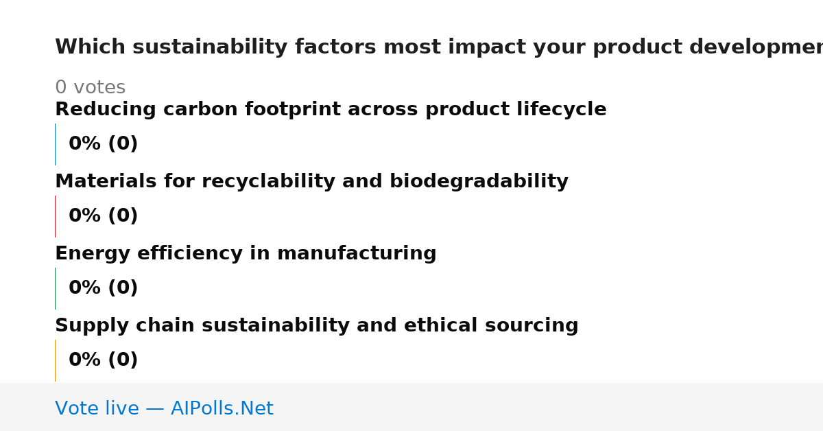Click the poll question heading about sustainability
Image resolution: width=823 pixels, height=431 pixels.
click(x=439, y=47)
